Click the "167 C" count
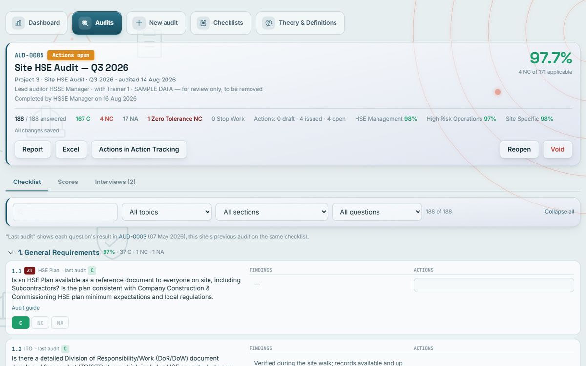 [83, 119]
